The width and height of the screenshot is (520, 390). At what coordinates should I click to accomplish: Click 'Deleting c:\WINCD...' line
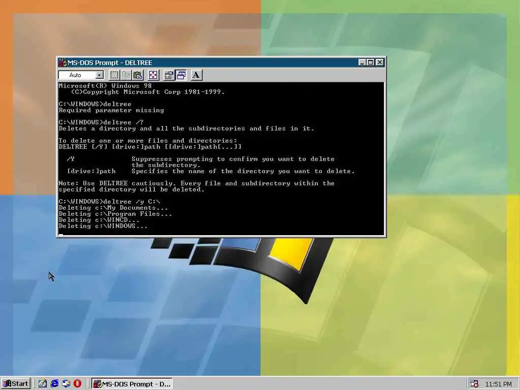99,220
